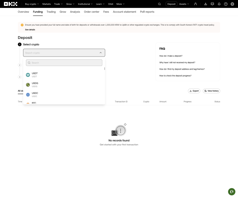Select USDT from the crypto list
238x198 pixels.
[x=64, y=75]
